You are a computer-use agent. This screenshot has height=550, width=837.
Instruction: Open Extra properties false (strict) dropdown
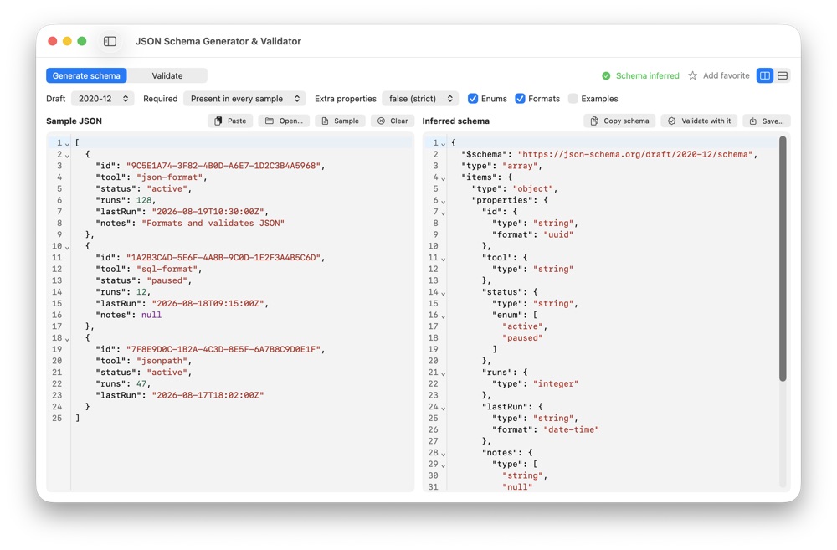[x=420, y=99]
